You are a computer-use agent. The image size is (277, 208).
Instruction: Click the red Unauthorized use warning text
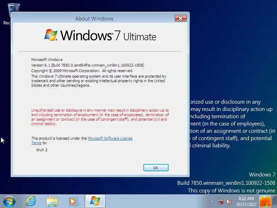click(x=100, y=117)
